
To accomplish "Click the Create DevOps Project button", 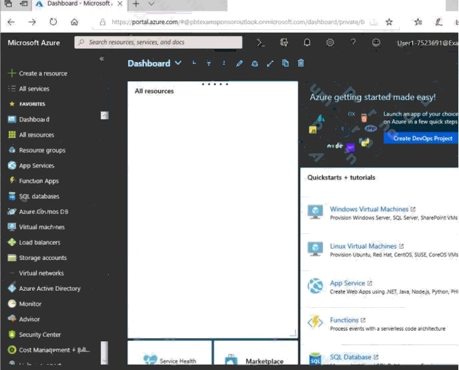I will point(422,139).
